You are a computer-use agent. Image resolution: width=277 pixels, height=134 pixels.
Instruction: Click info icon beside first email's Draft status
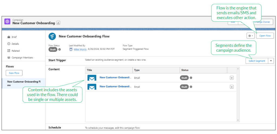(191, 78)
